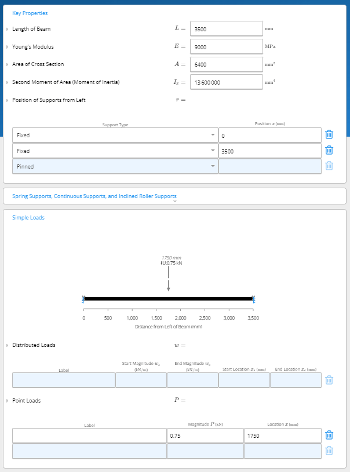
Task: Click the Simple Loads section heading
Action: pos(28,218)
